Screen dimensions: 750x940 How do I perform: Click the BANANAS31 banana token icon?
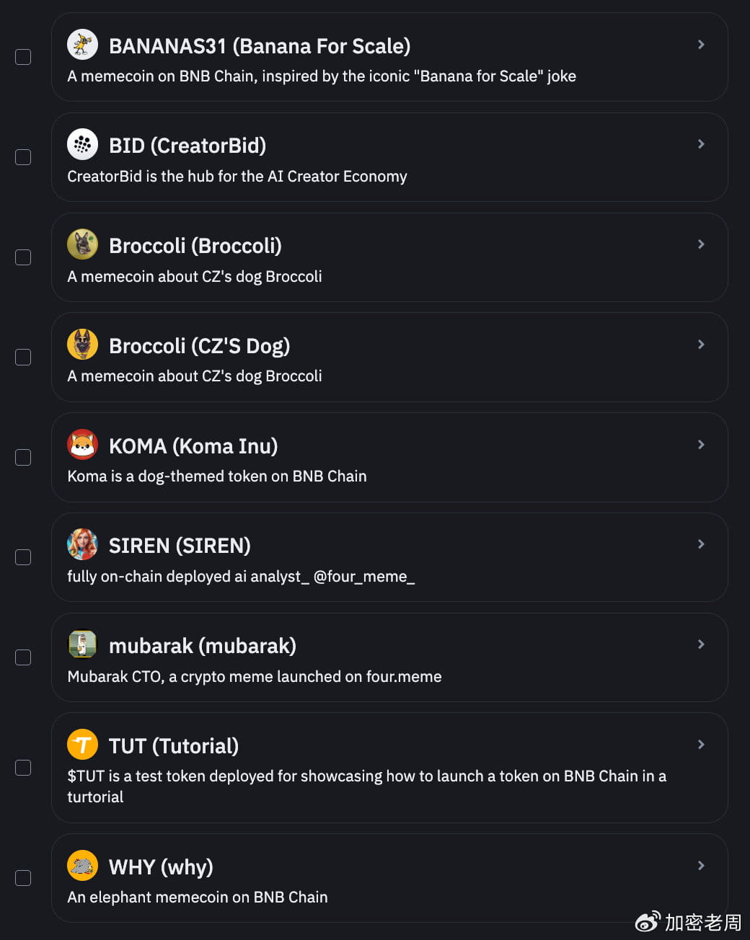tap(82, 44)
